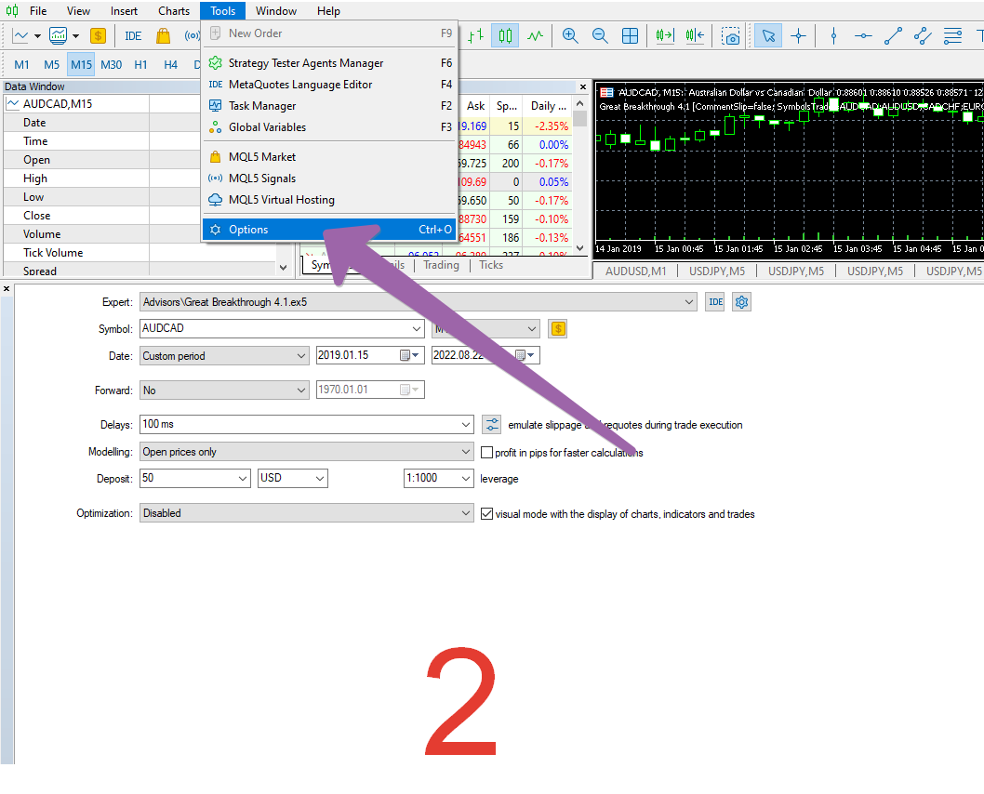The width and height of the screenshot is (984, 794).
Task: Open the delays slippage settings icon
Action: click(491, 425)
